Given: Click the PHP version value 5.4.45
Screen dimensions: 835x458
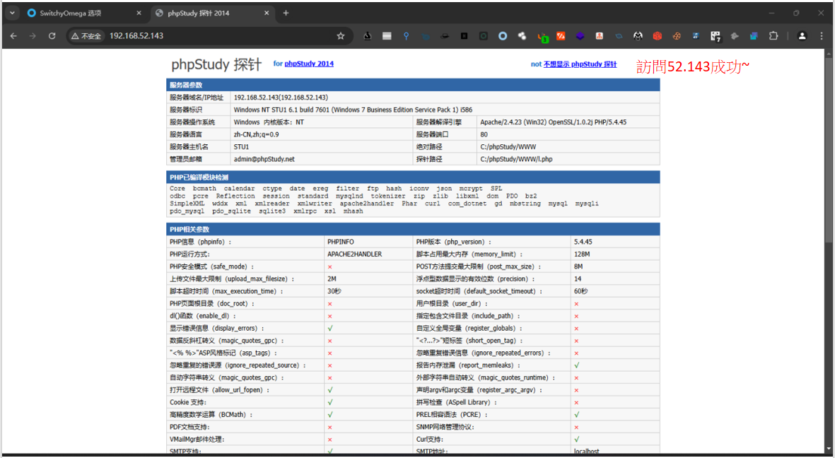Looking at the screenshot, I should (583, 242).
